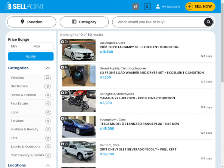The height and width of the screenshot is (168, 224).
Task: Click the camera 3x badge on Camry
Action: click(65, 41)
